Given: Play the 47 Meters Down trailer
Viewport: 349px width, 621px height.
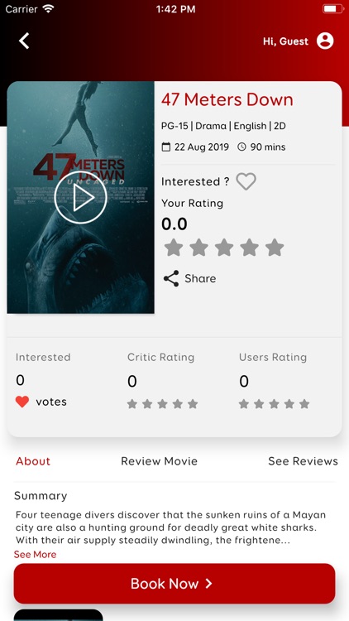Looking at the screenshot, I should point(81,198).
